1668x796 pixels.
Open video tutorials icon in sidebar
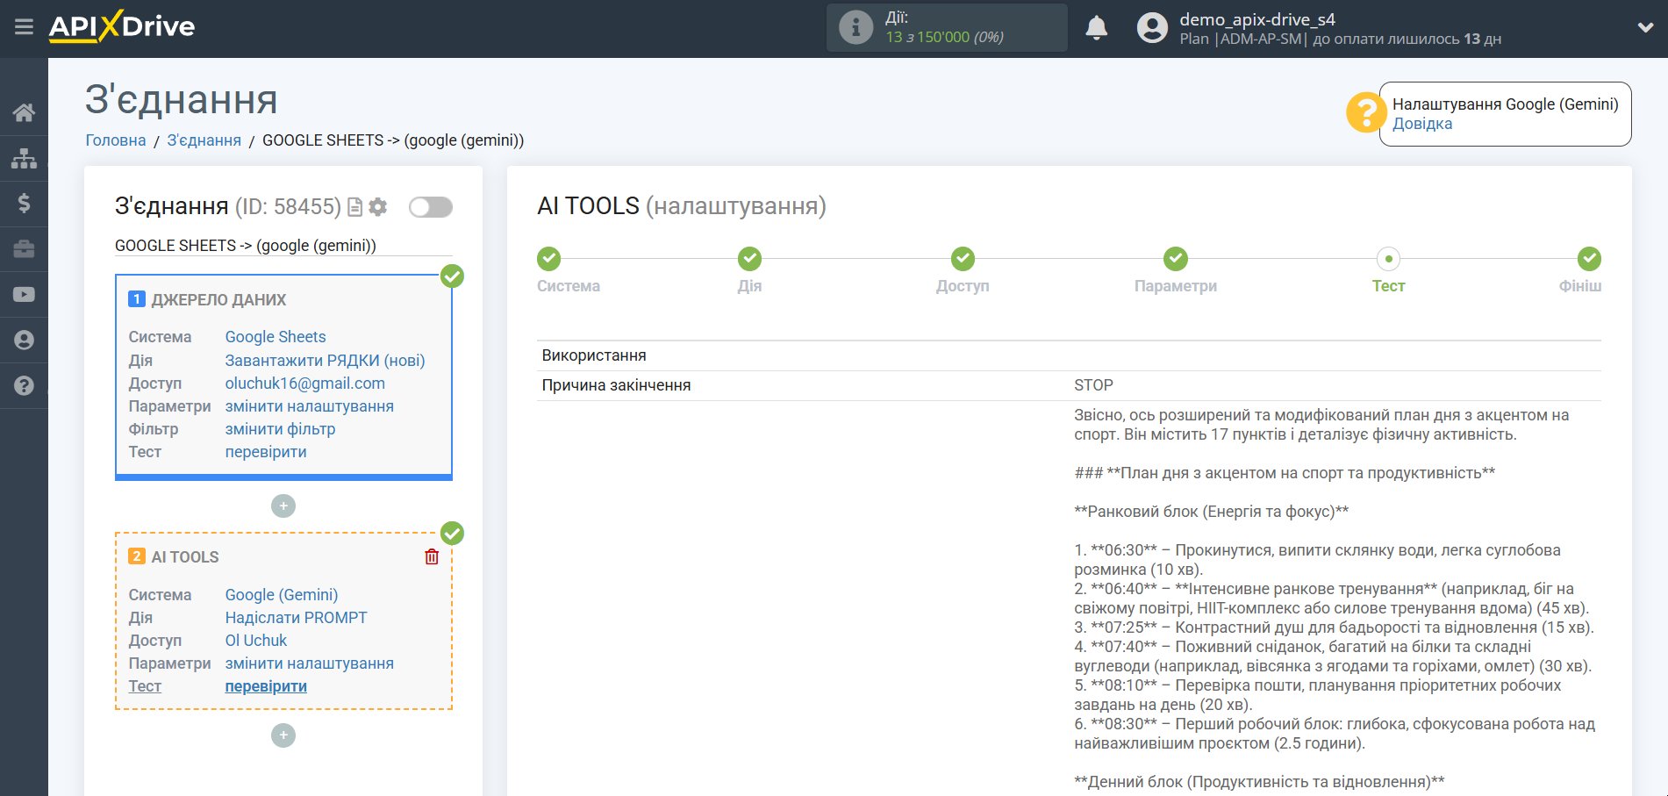pyautogui.click(x=24, y=295)
